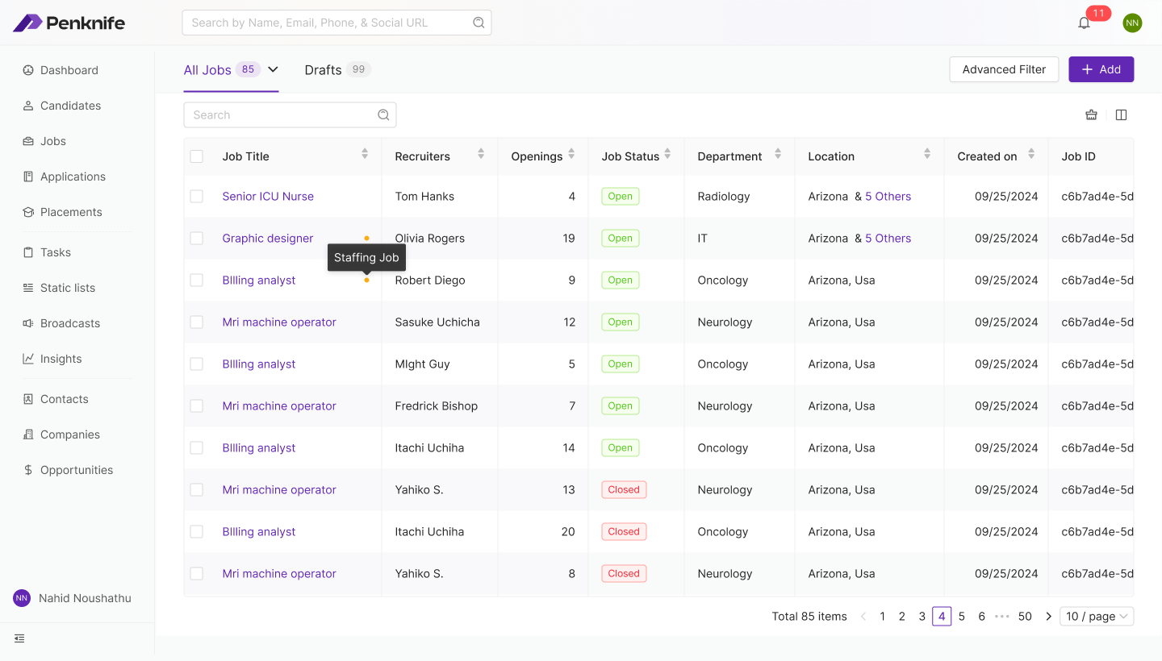The width and height of the screenshot is (1162, 661).
Task: Open Opportunities in the sidebar
Action: coord(77,470)
